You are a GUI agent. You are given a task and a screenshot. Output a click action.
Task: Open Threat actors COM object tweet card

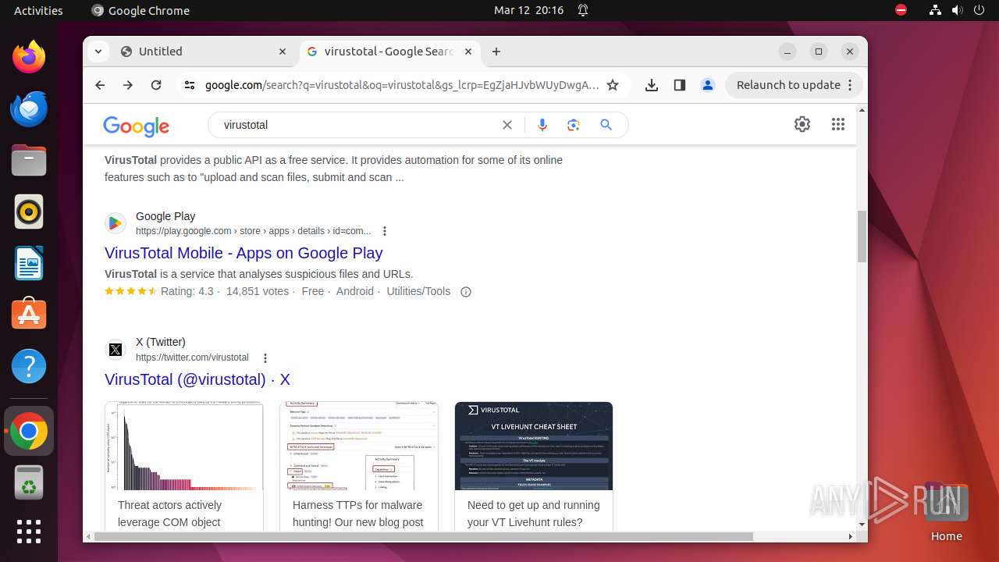click(x=184, y=466)
